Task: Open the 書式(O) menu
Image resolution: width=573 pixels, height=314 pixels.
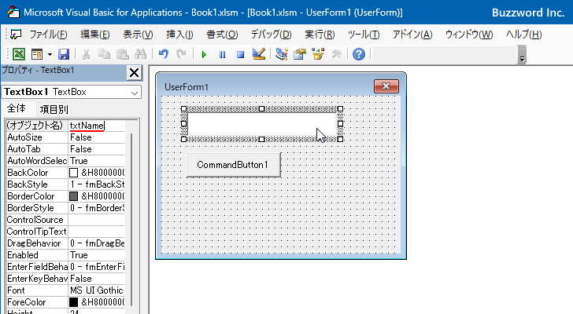Action: tap(222, 35)
